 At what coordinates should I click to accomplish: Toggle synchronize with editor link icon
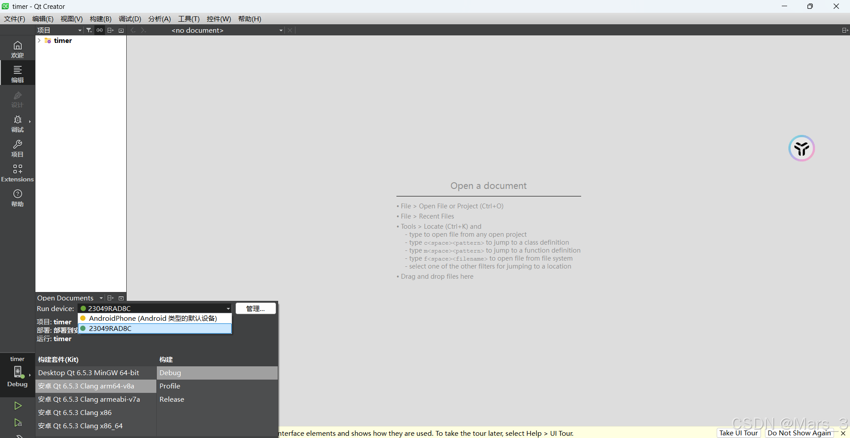(100, 30)
